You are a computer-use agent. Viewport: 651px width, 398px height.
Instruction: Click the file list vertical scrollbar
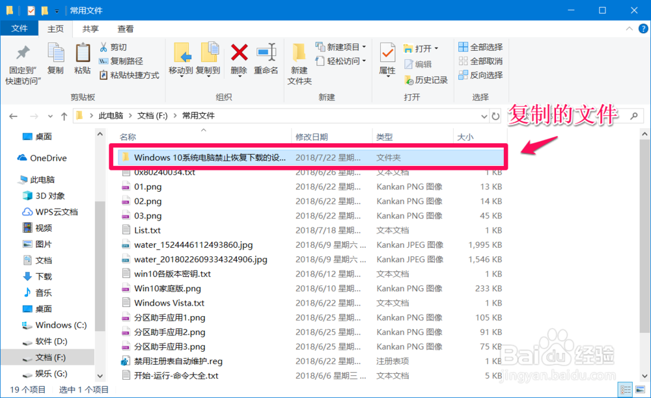click(x=644, y=236)
